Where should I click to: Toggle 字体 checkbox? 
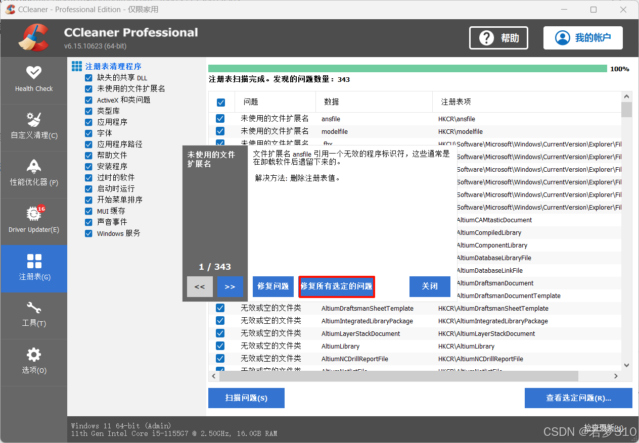(x=88, y=133)
